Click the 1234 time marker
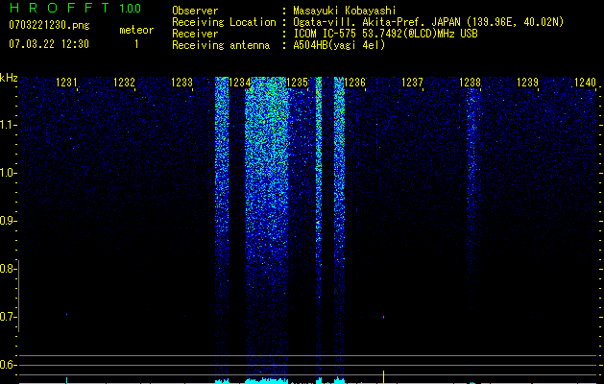The width and height of the screenshot is (604, 384). coord(240,83)
